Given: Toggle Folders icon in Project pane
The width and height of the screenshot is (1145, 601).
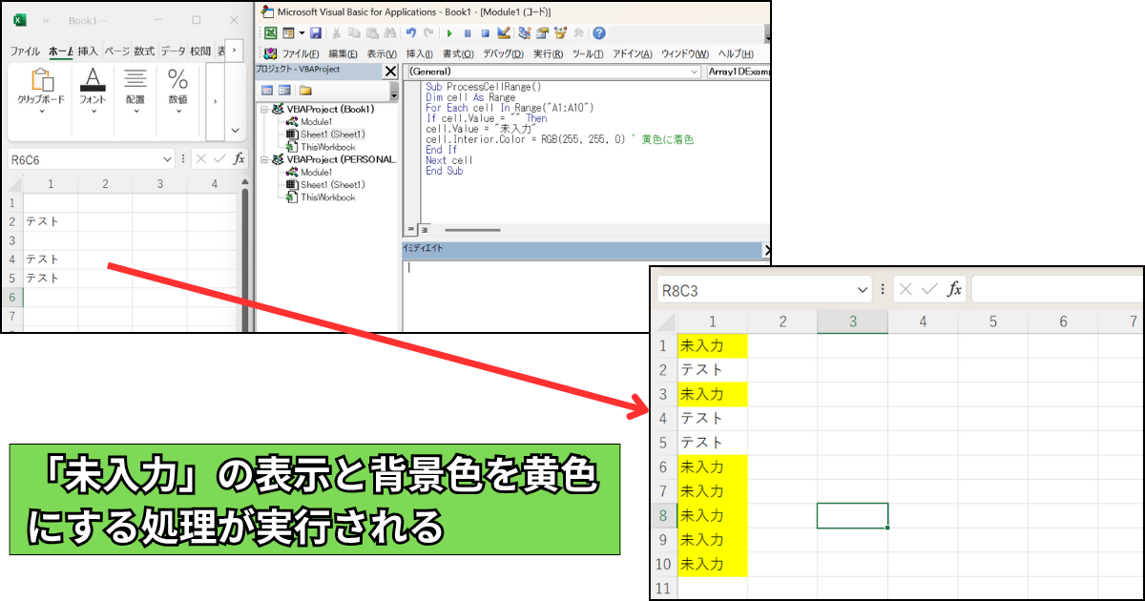Looking at the screenshot, I should tap(305, 91).
